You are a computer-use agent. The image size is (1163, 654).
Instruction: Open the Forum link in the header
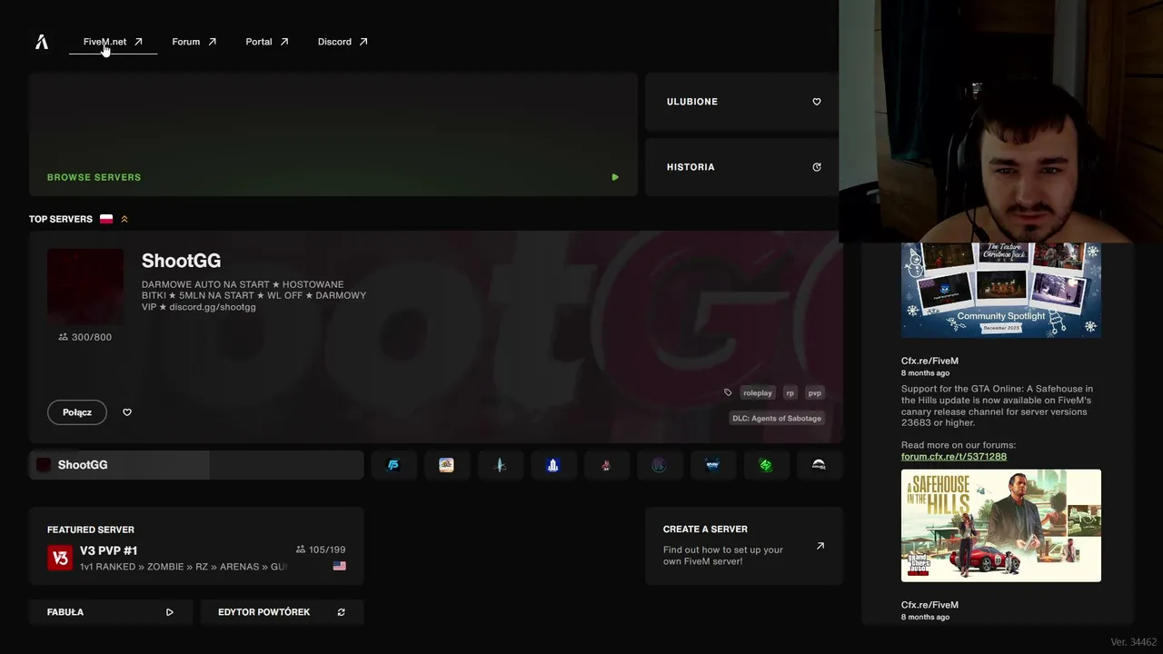click(194, 42)
